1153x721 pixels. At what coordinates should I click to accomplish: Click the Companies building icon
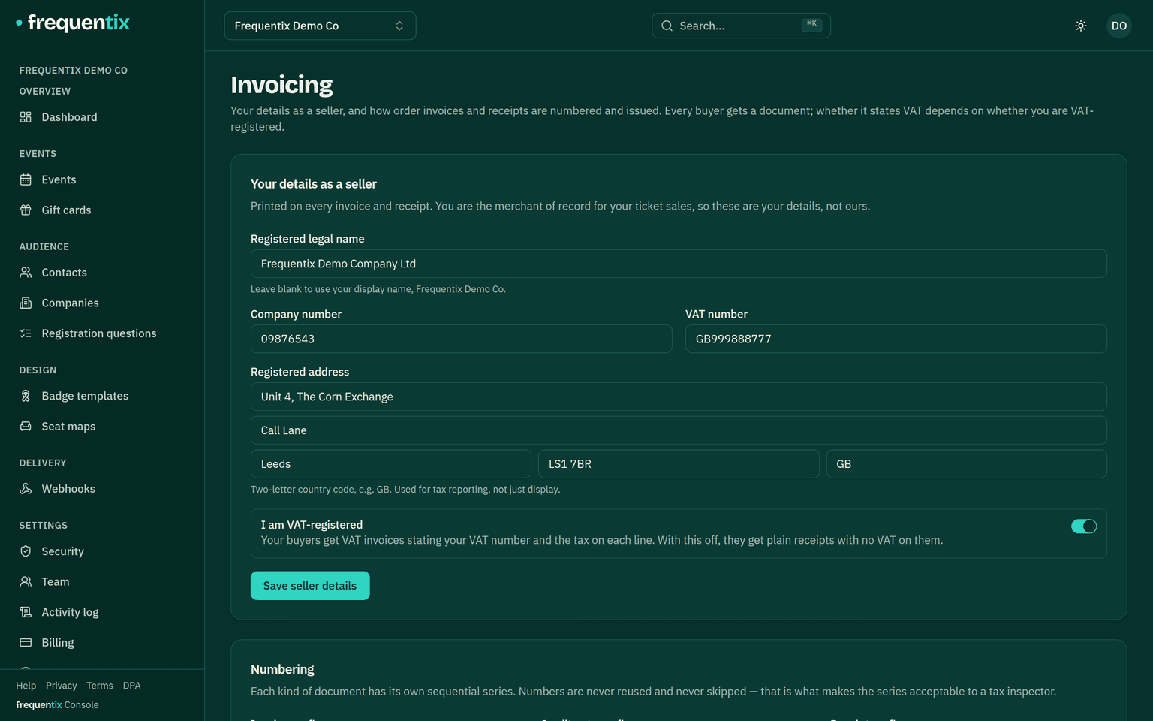click(x=26, y=303)
